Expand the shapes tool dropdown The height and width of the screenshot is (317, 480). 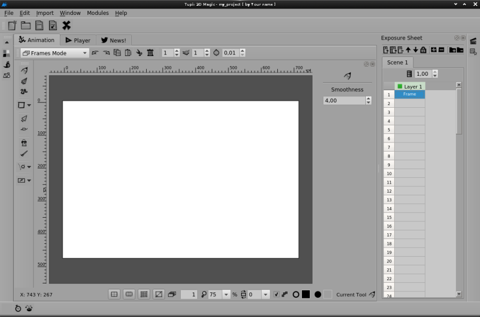pyautogui.click(x=30, y=105)
